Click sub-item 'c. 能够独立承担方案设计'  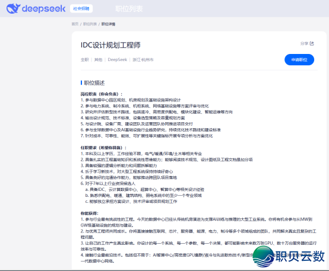click(x=131, y=202)
